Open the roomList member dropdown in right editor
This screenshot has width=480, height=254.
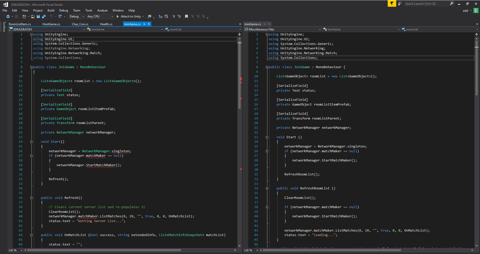pos(440,29)
